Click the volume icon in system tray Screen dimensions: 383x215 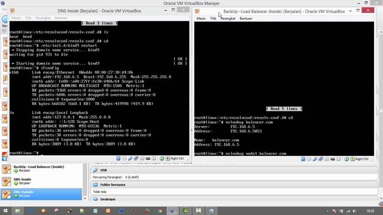point(354,211)
